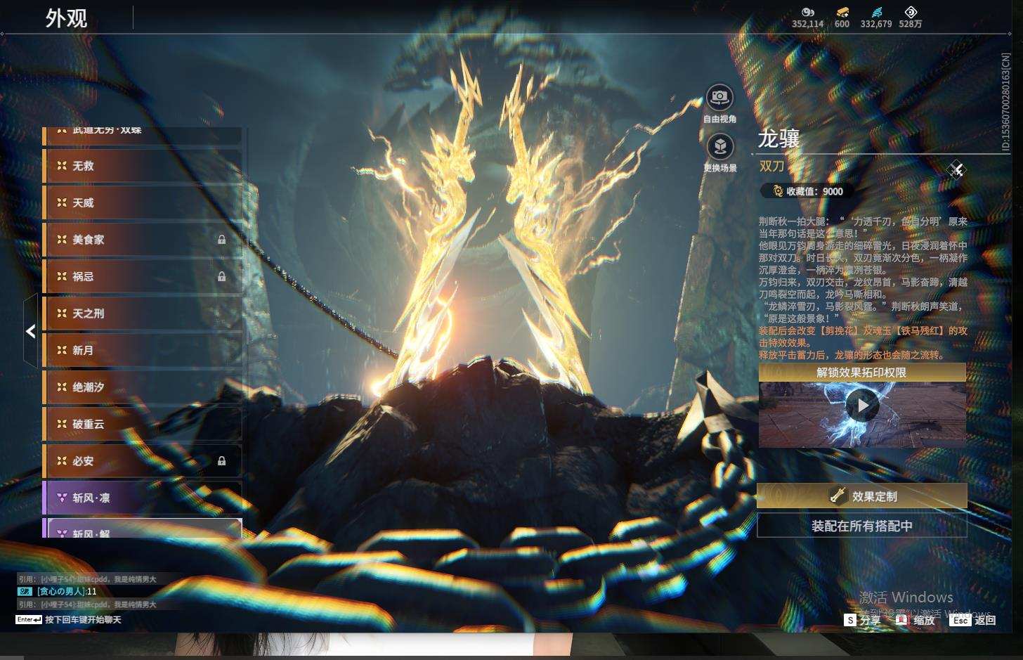Click the gold bar currency icon (600)

click(x=842, y=12)
